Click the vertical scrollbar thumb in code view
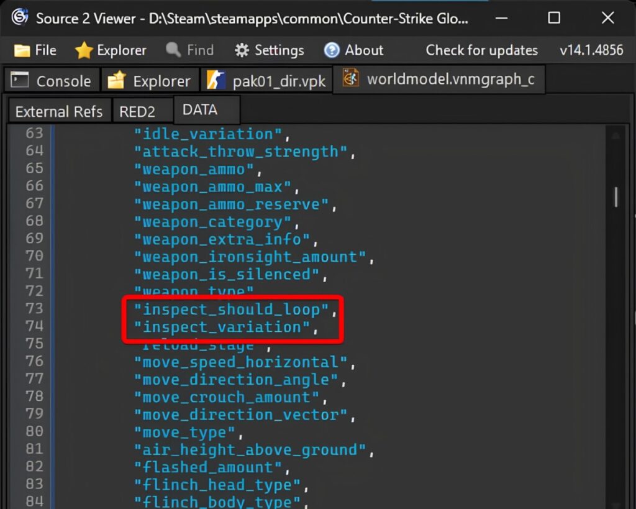636x509 pixels. click(616, 197)
